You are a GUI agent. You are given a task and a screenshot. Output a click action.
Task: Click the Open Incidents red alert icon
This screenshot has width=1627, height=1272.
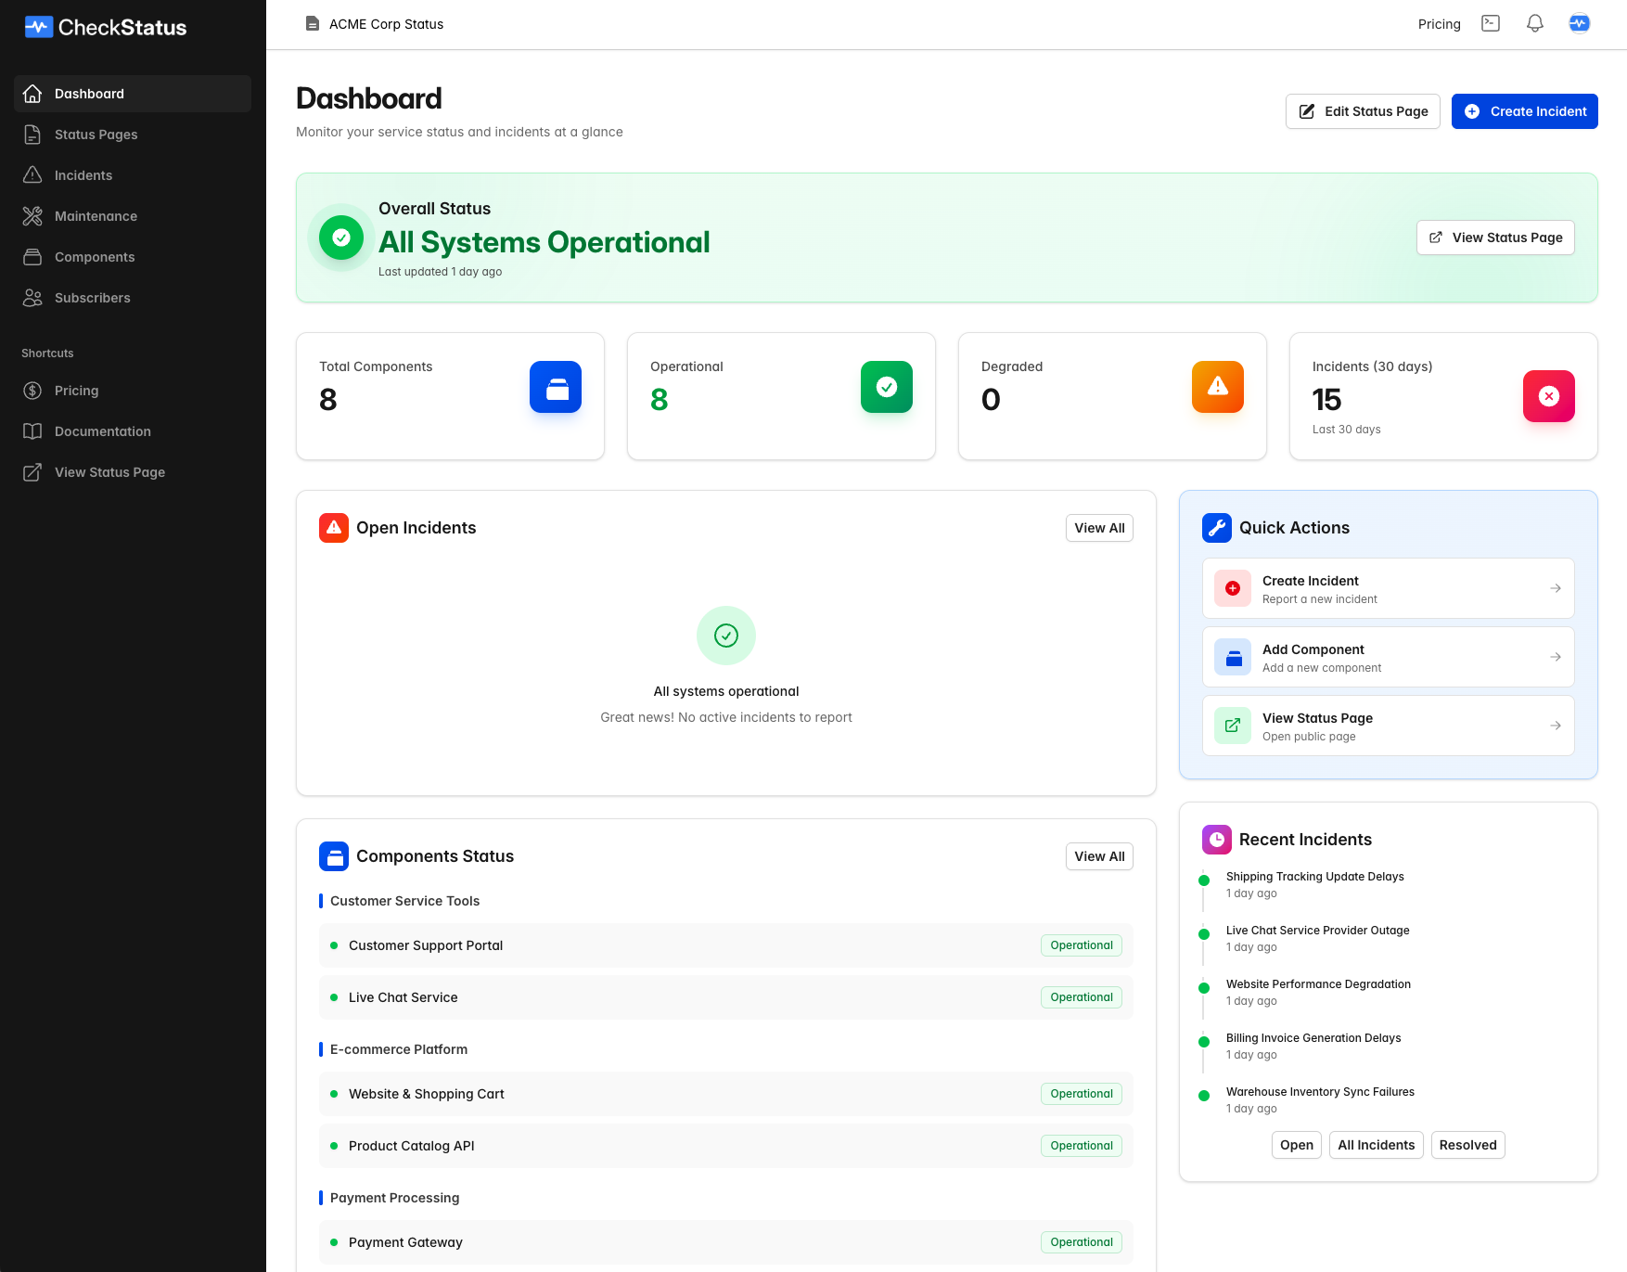tap(334, 528)
